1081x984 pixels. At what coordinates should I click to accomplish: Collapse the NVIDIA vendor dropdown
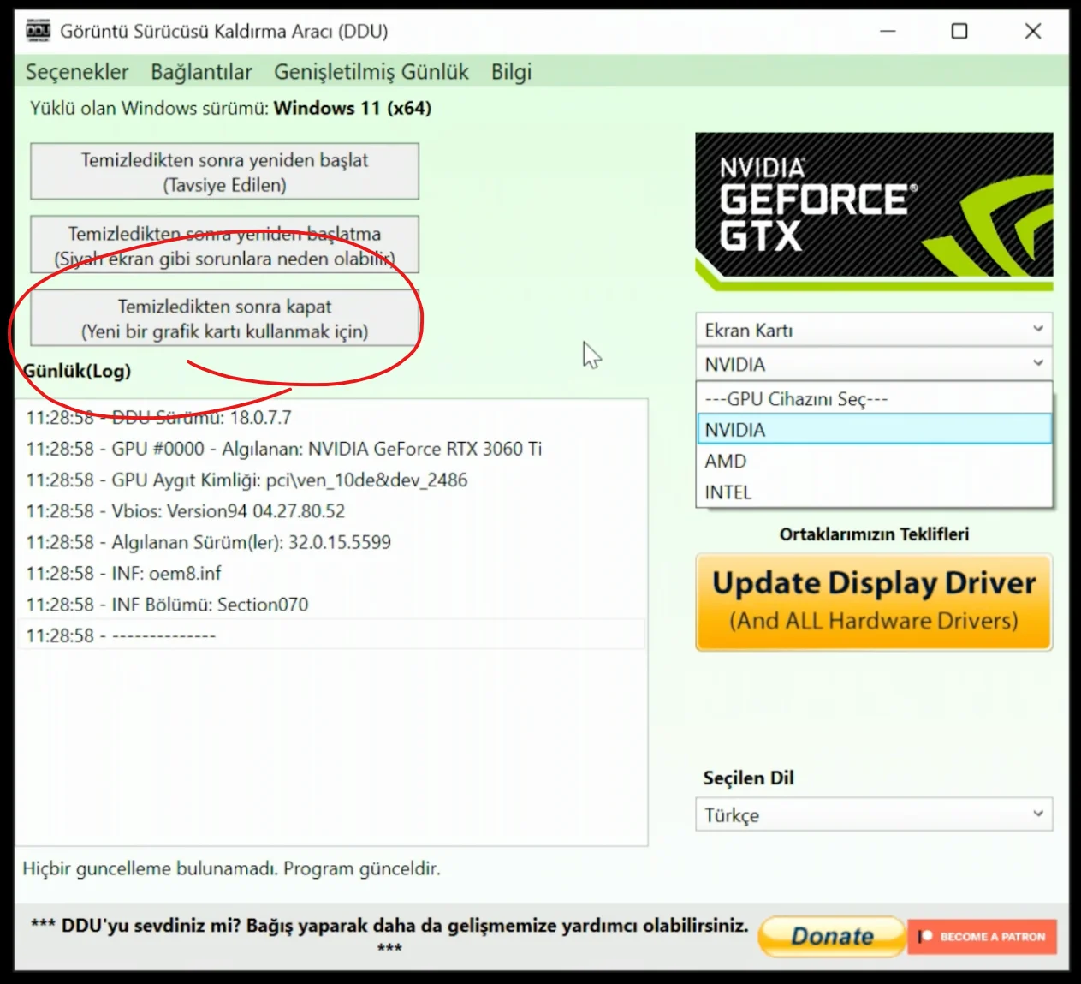(874, 364)
